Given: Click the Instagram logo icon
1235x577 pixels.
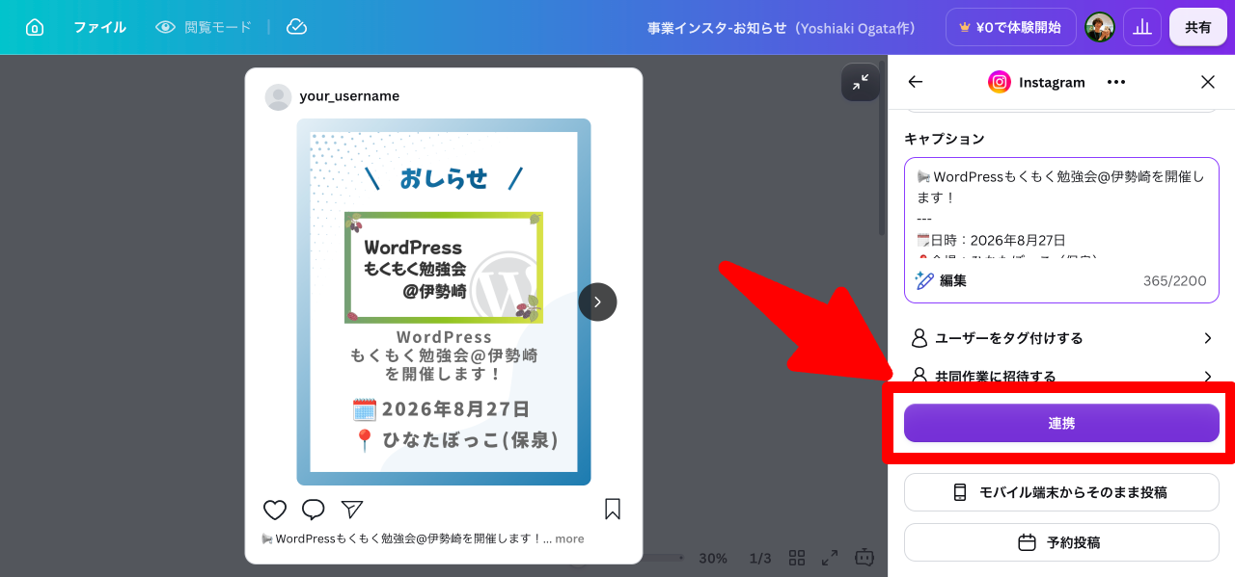Looking at the screenshot, I should click(1000, 82).
